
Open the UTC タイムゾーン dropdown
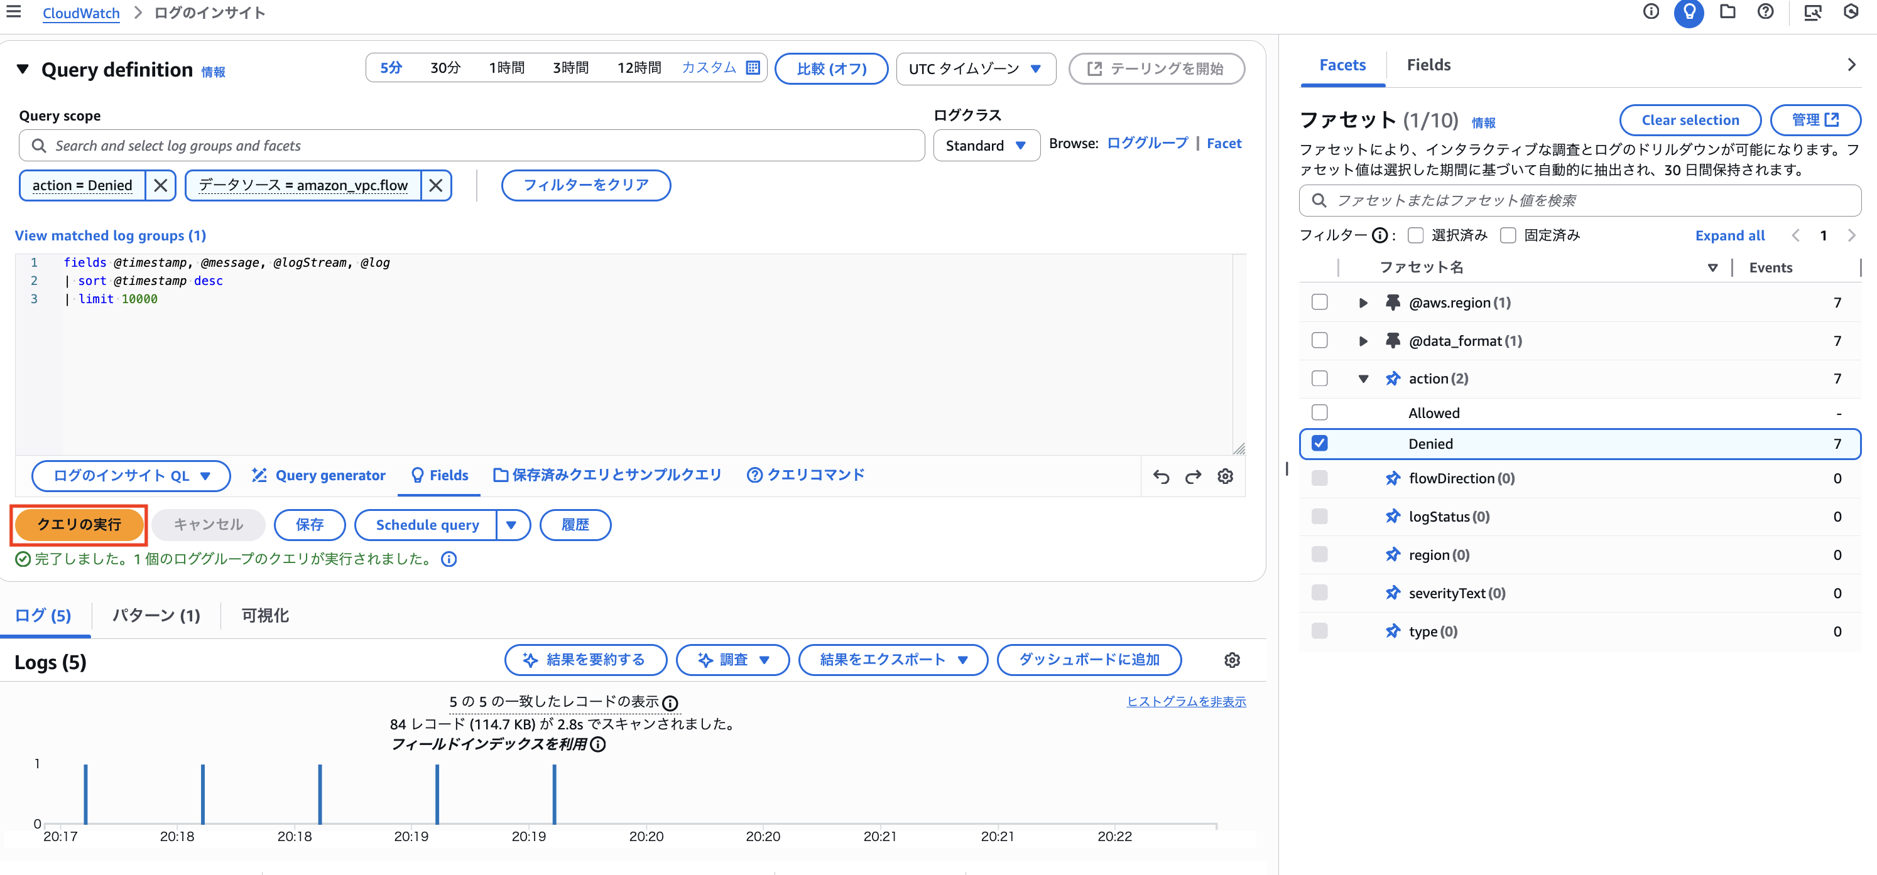pyautogui.click(x=976, y=68)
